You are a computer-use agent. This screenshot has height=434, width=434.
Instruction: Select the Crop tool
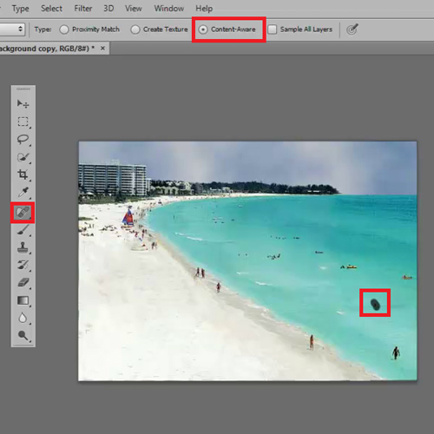point(23,174)
